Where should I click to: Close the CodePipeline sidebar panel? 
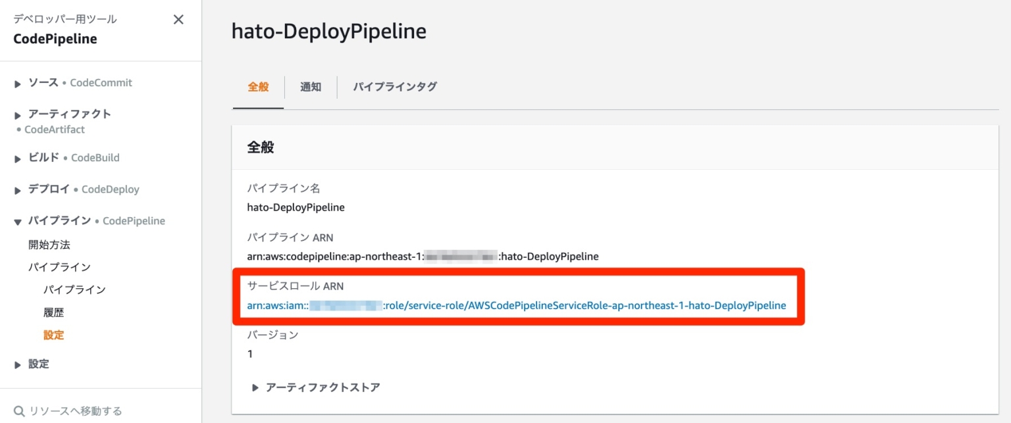coord(178,19)
